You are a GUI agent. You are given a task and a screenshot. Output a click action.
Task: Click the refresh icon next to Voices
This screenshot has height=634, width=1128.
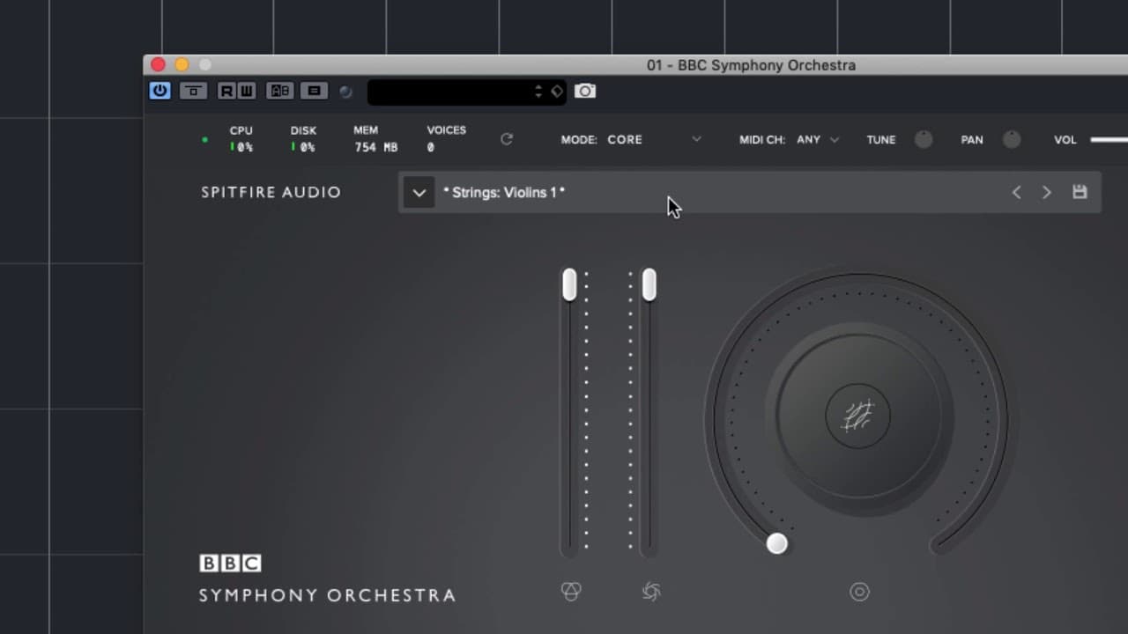[x=507, y=139]
